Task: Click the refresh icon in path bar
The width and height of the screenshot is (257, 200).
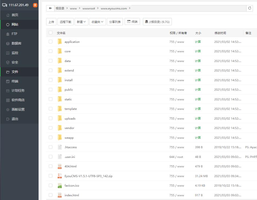Action: pyautogui.click(x=250, y=8)
